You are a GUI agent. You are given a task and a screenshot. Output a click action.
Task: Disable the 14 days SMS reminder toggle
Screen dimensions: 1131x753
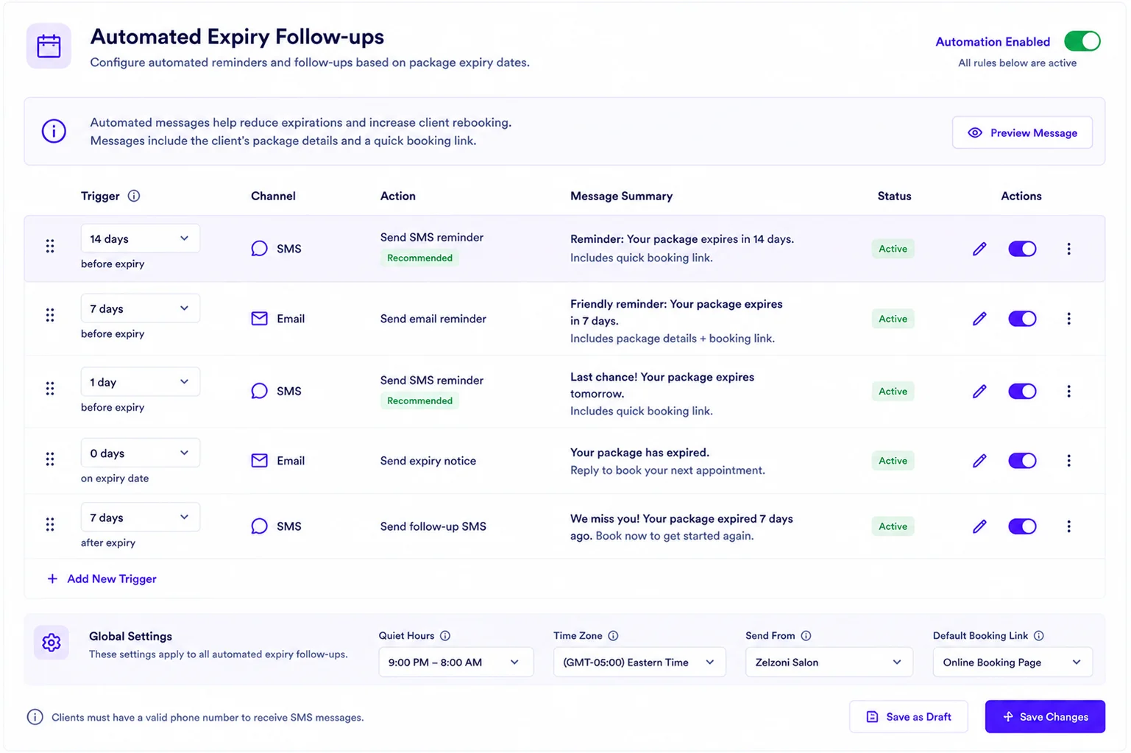pos(1022,249)
